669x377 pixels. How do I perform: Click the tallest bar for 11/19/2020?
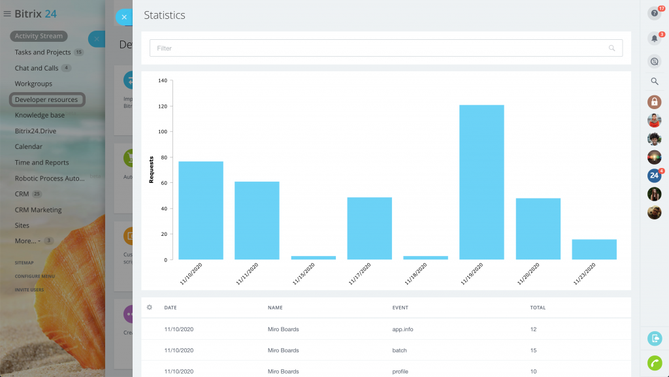coord(481,182)
